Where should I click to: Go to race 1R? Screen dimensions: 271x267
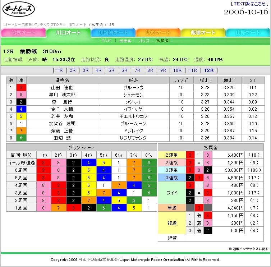[x=60, y=70]
